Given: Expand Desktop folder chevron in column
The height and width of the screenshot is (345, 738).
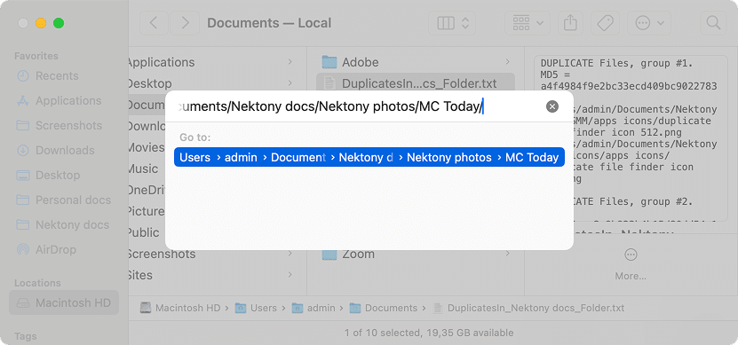Looking at the screenshot, I should click(290, 83).
